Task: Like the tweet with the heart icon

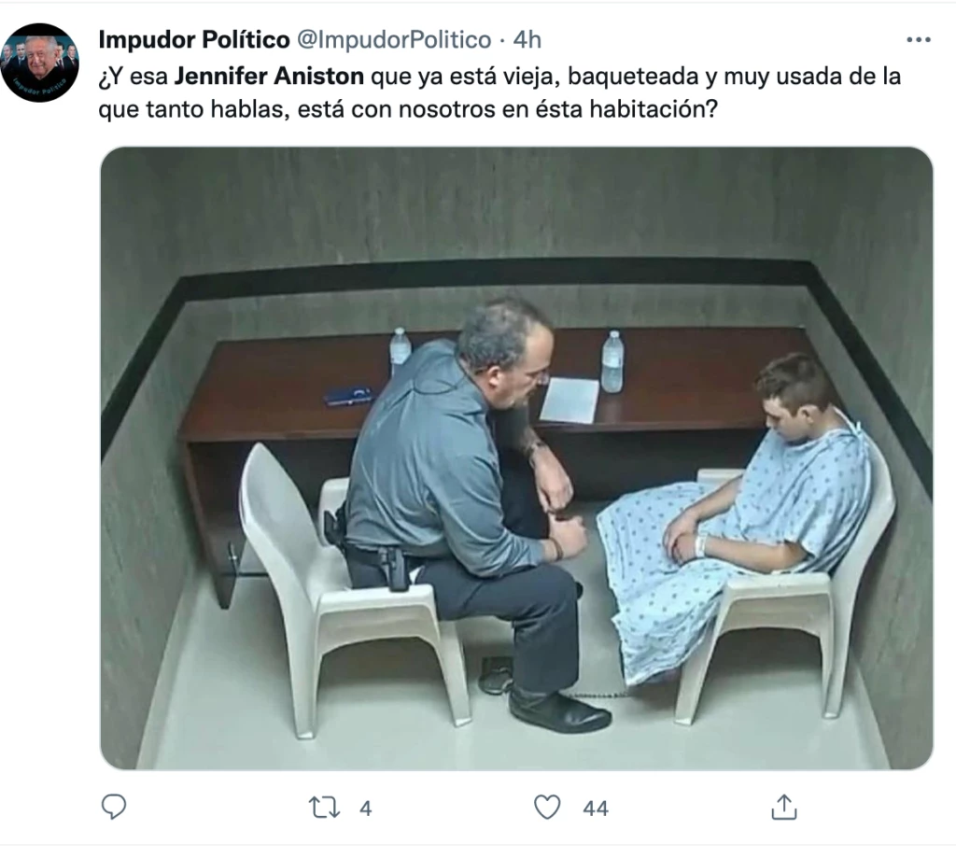Action: coord(547,808)
